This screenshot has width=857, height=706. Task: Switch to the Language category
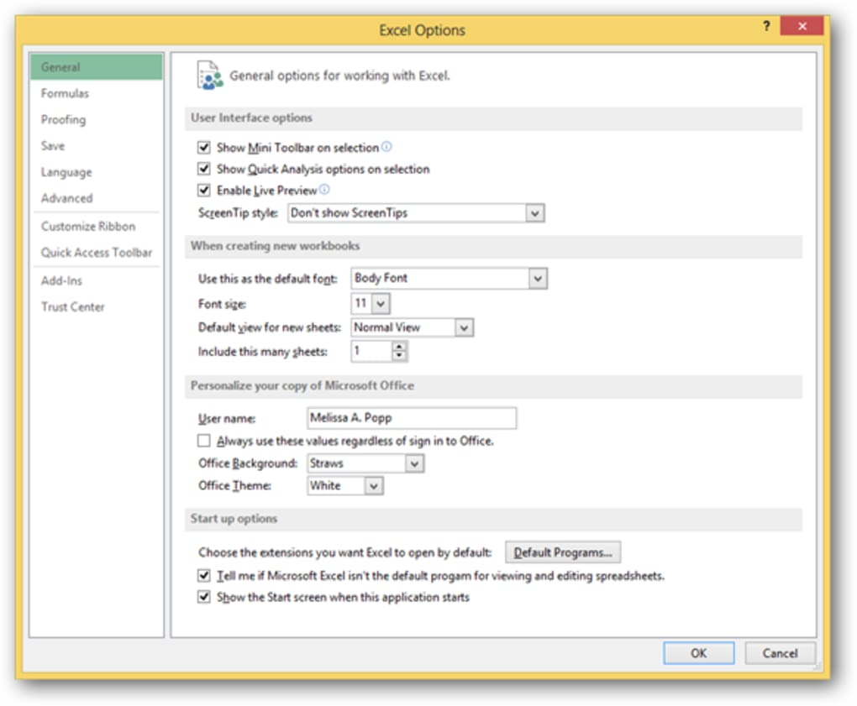(96, 172)
